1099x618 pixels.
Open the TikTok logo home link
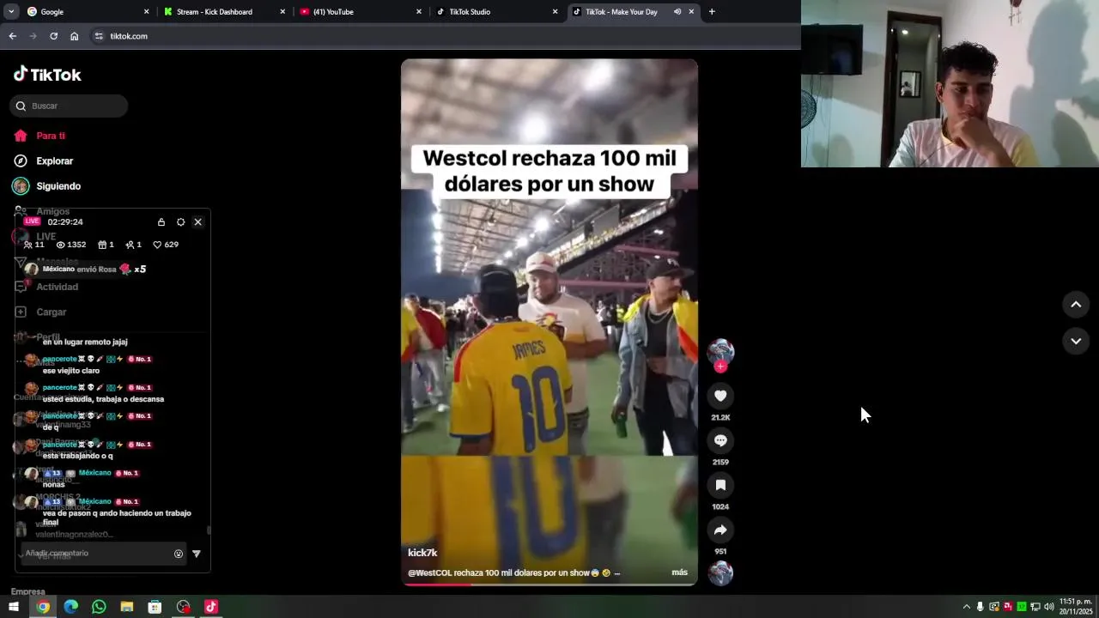coord(47,75)
